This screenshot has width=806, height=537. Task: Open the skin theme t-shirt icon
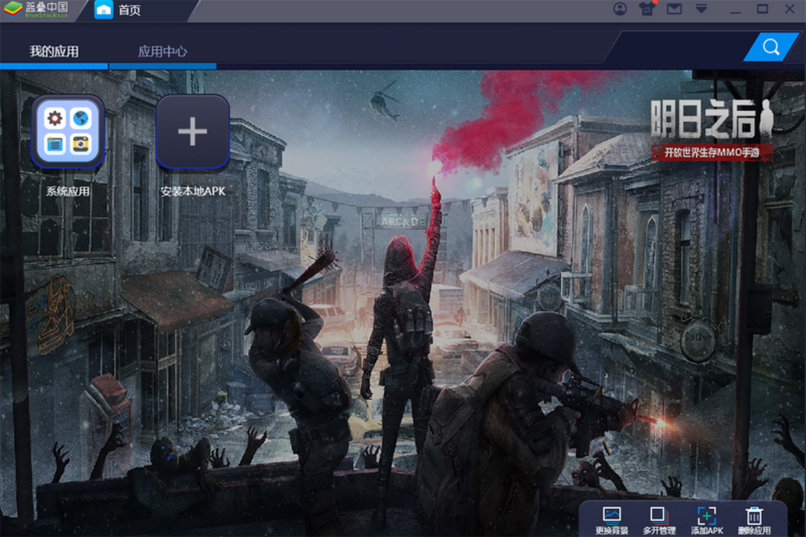(x=647, y=9)
